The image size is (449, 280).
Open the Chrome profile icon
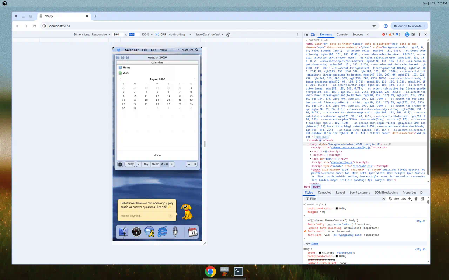tap(385, 26)
